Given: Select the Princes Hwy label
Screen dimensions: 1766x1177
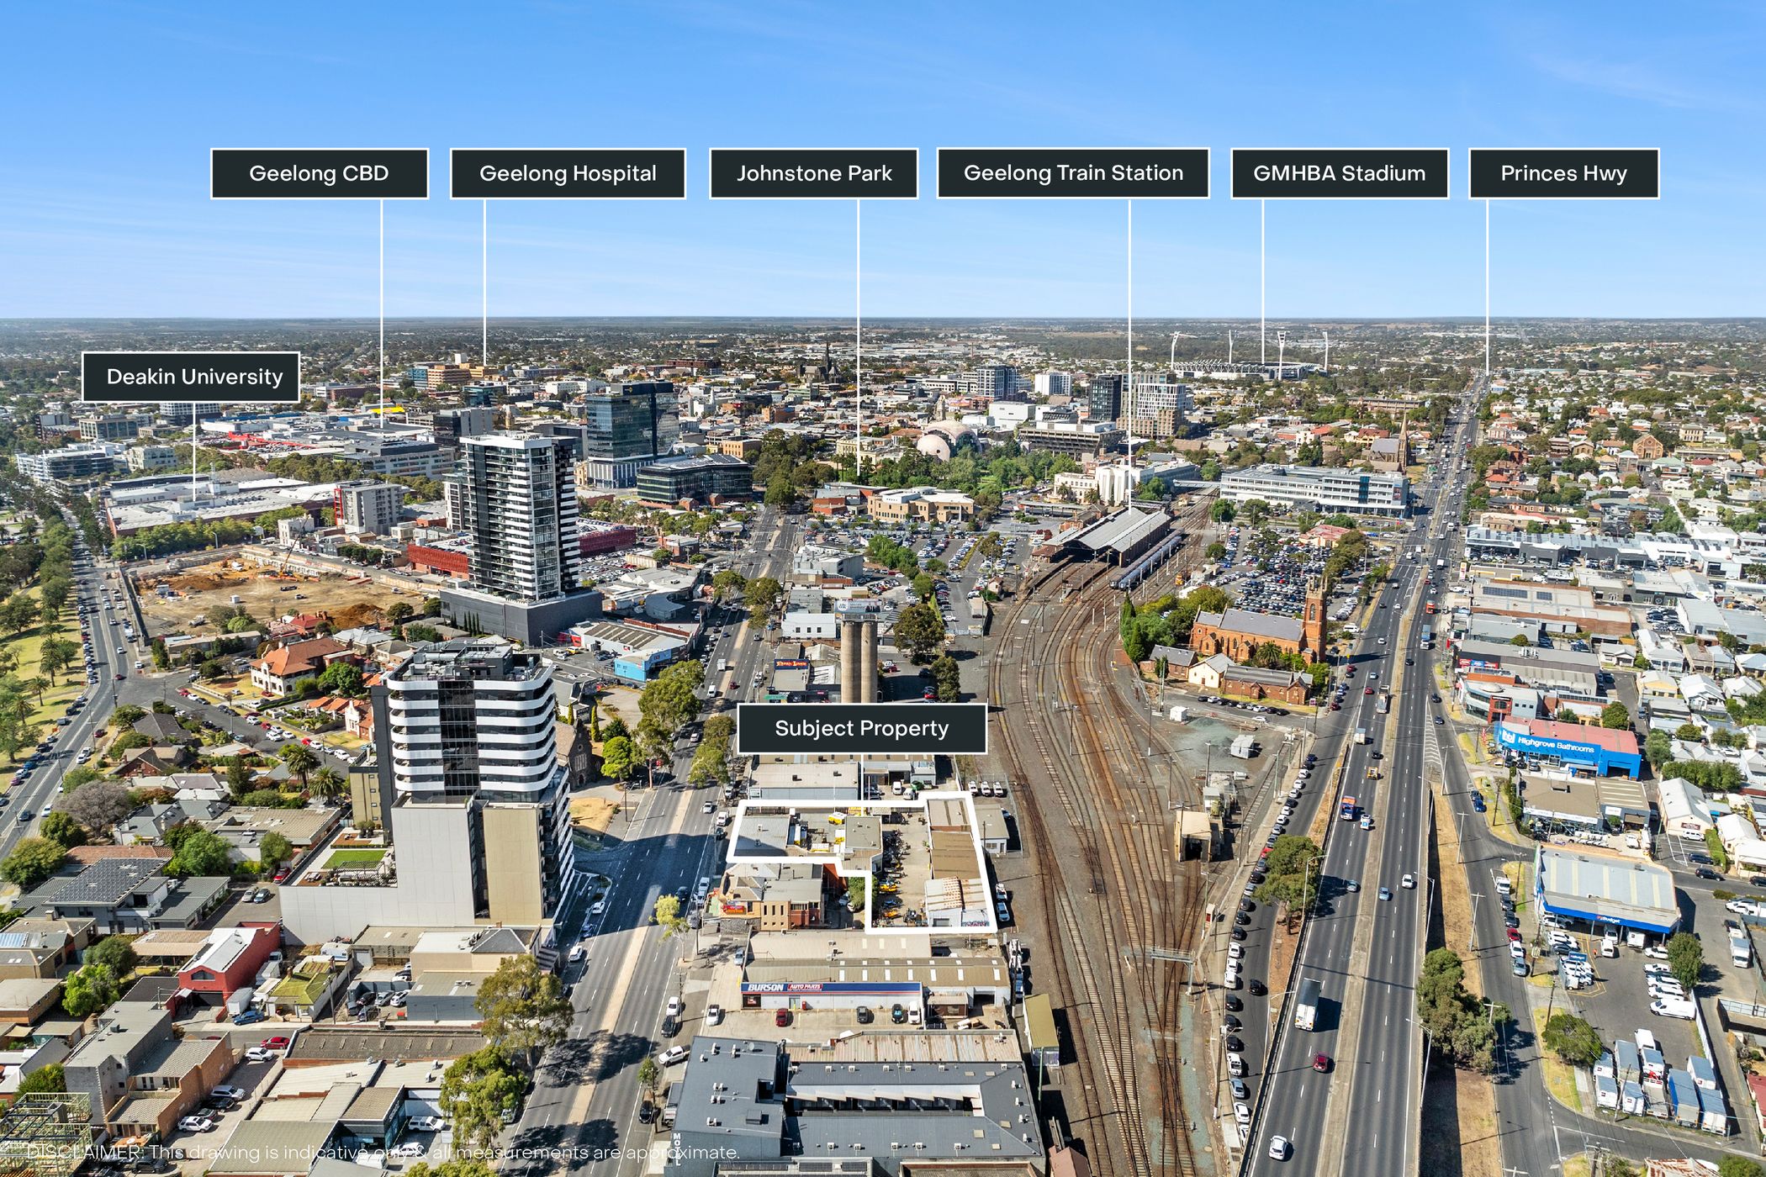Looking at the screenshot, I should pyautogui.click(x=1563, y=174).
